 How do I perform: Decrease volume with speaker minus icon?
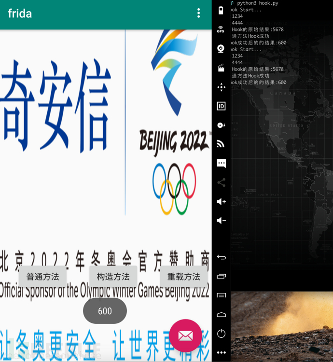[222, 221]
